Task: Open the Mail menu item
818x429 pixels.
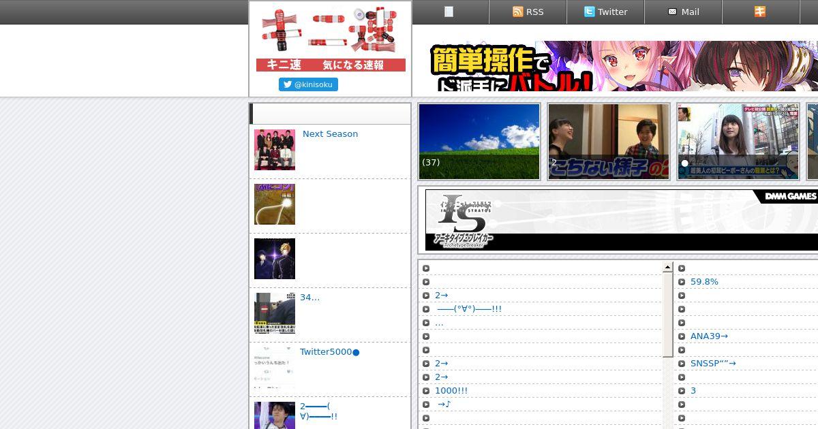Action: point(683,12)
